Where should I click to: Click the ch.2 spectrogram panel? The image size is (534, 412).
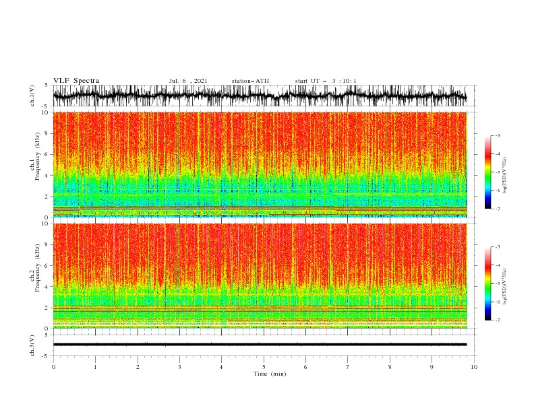pos(260,276)
